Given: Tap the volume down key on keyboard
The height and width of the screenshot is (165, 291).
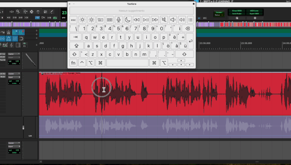Looking at the screenshot, I should [173, 20].
